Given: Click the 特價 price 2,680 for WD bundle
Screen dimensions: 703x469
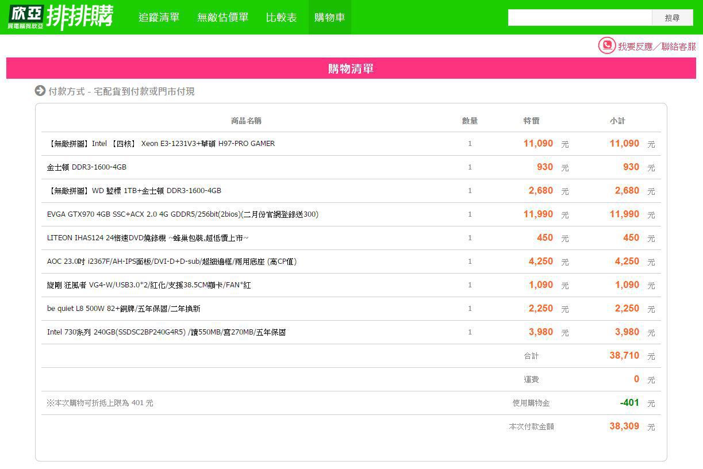Looking at the screenshot, I should (541, 191).
